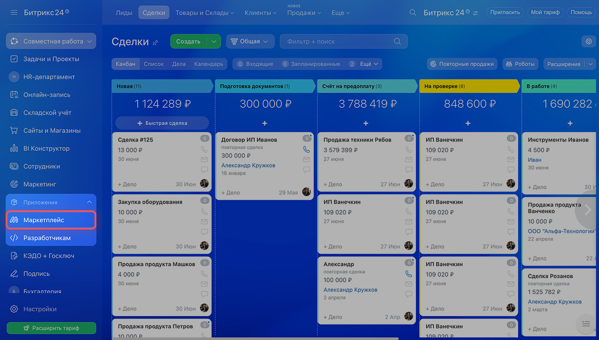Click Быстрая сделка button
Viewport: 599px width, 340px height.
(162, 123)
